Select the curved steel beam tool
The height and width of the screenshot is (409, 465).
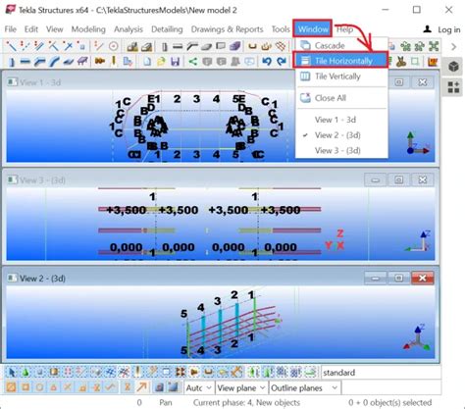[x=54, y=61]
